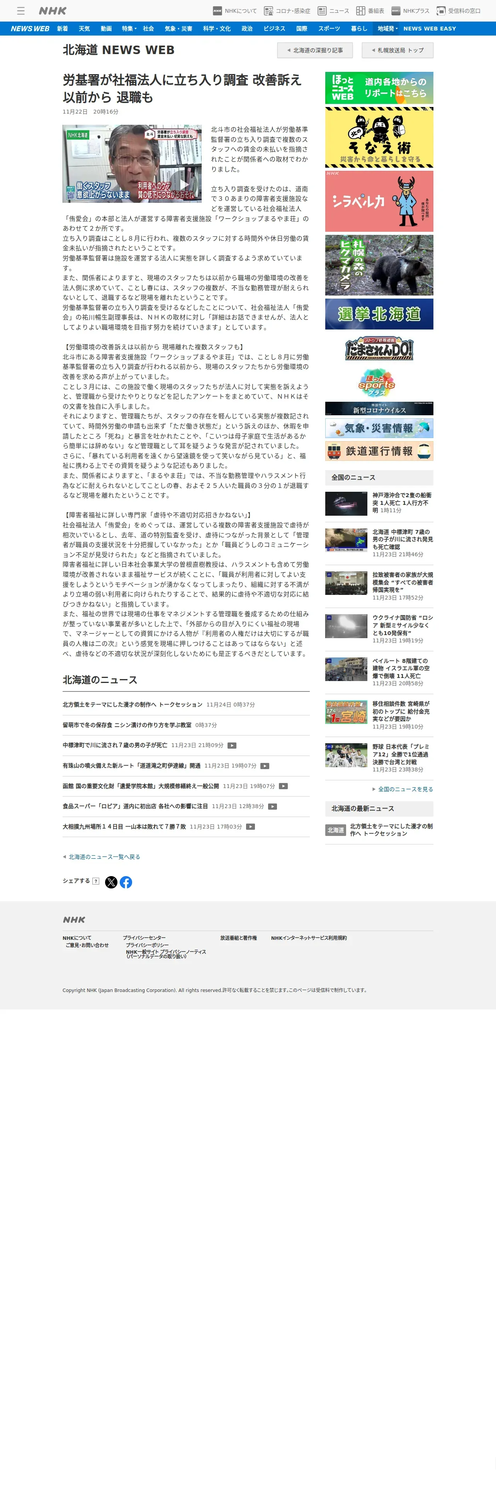Open ほっとニュースWEB banner
This screenshot has height=1488, width=496.
379,88
